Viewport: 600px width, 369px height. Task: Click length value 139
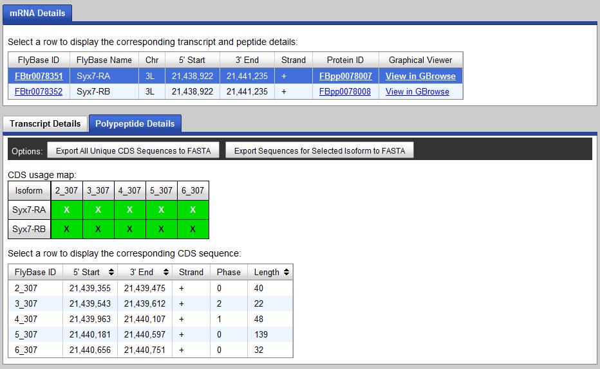tap(261, 335)
